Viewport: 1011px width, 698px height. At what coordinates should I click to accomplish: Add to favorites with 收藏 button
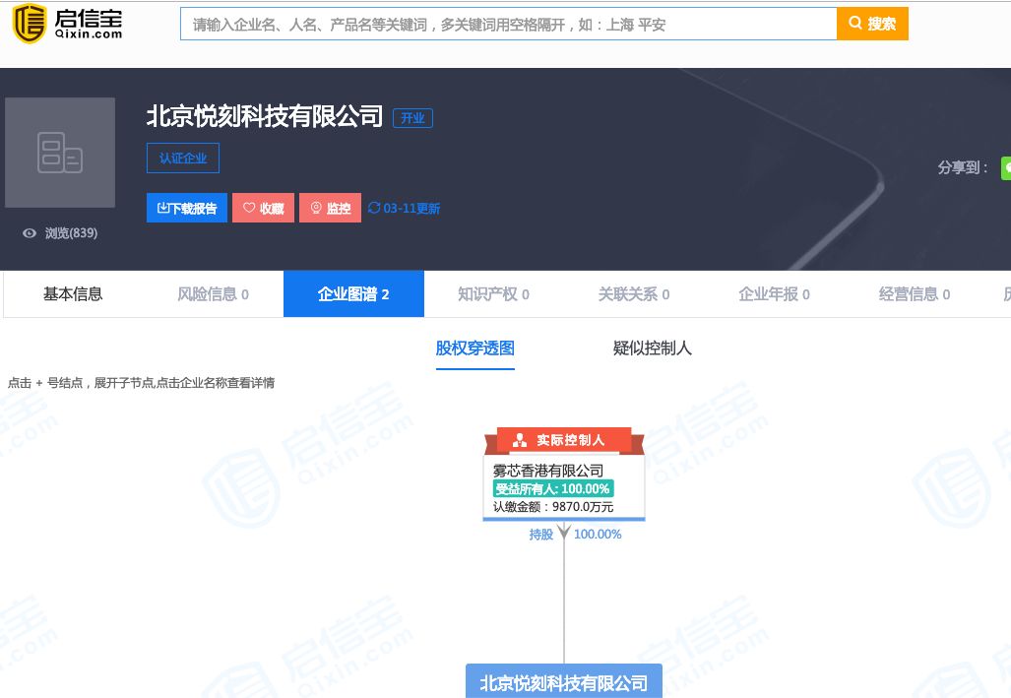tap(263, 208)
